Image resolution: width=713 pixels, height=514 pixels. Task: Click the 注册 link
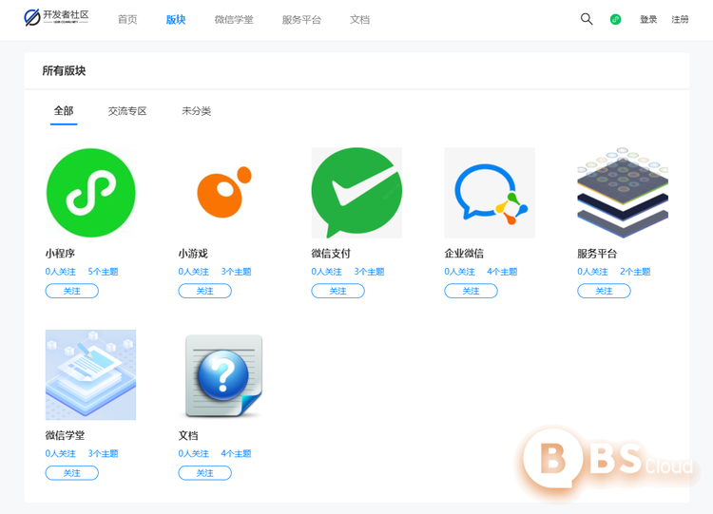681,20
